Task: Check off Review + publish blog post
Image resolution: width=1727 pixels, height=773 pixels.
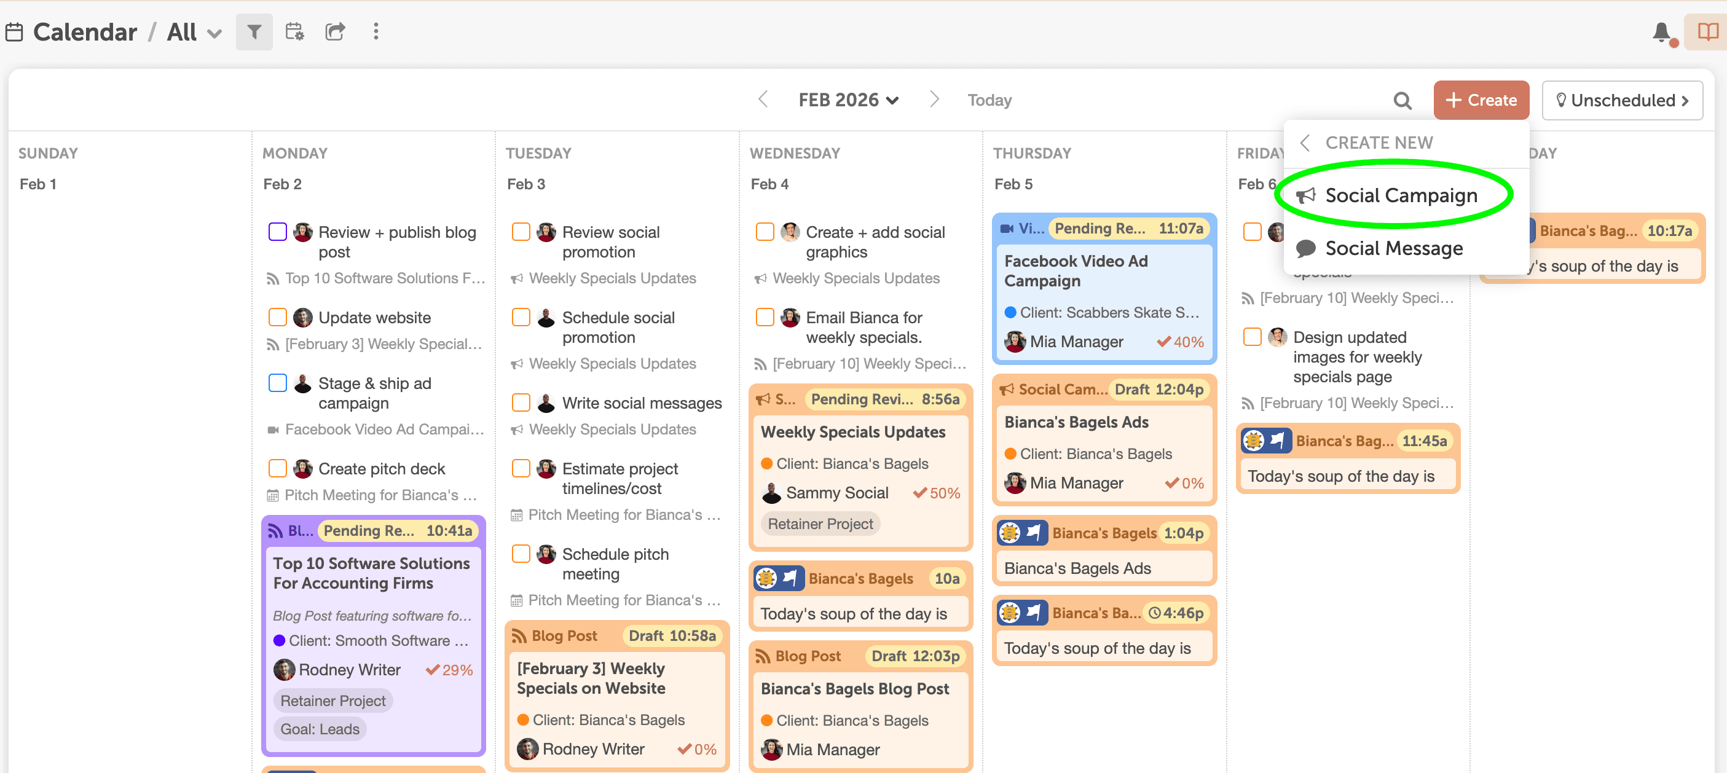Action: (x=278, y=232)
